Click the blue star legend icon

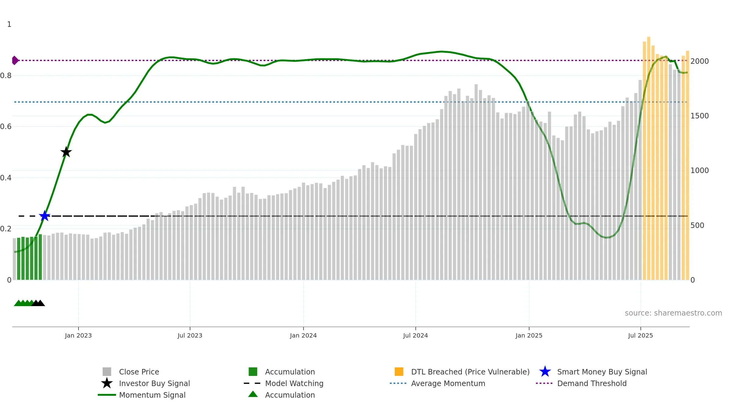545,372
